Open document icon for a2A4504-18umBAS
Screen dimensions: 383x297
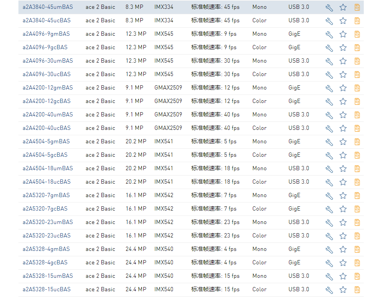pos(357,169)
